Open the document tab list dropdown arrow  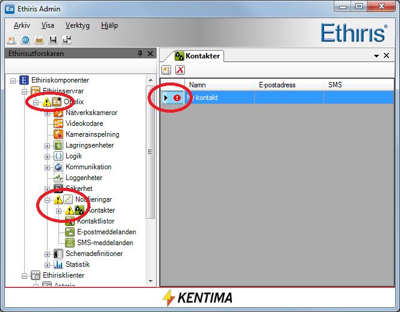click(377, 56)
